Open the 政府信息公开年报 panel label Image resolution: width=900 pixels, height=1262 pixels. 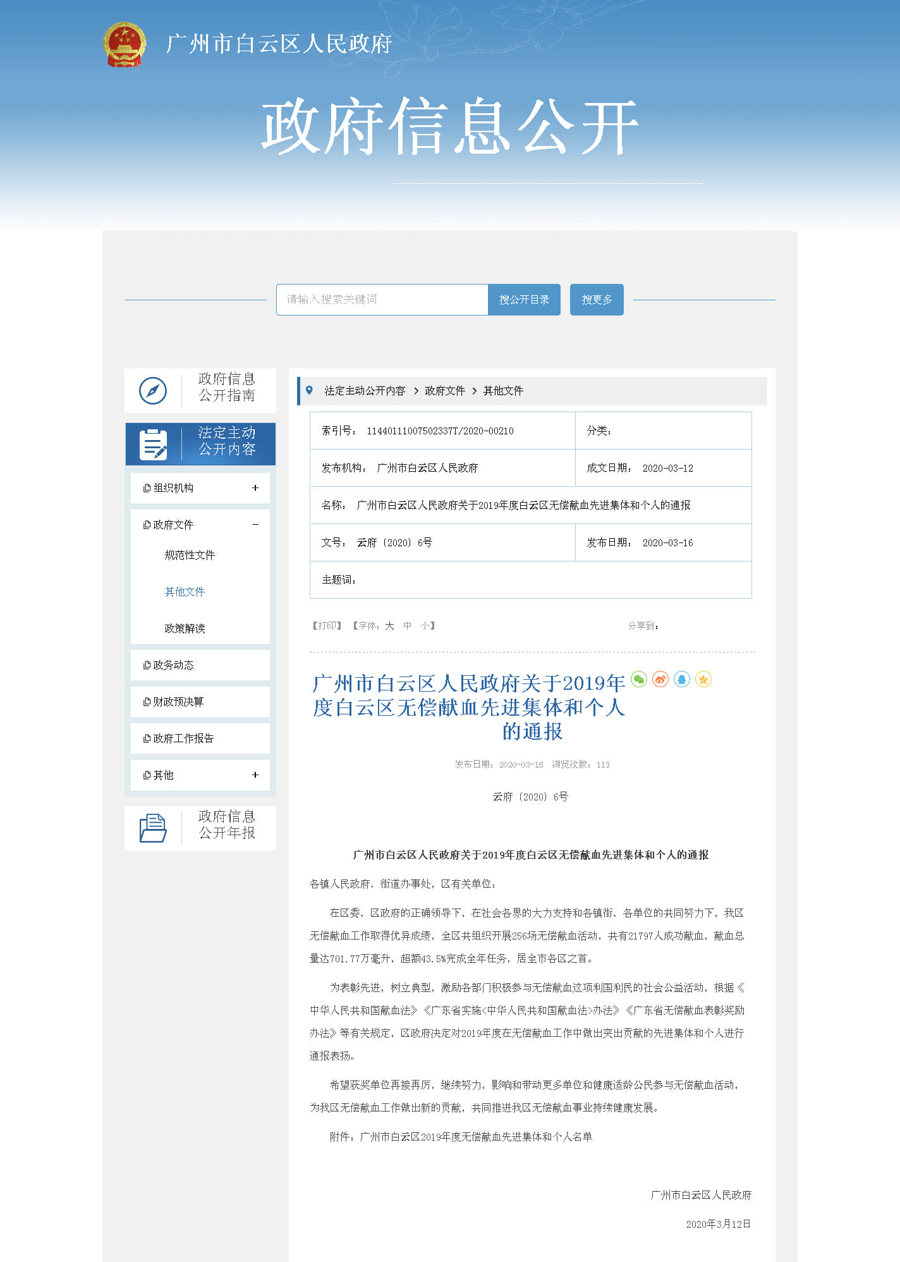click(x=227, y=824)
